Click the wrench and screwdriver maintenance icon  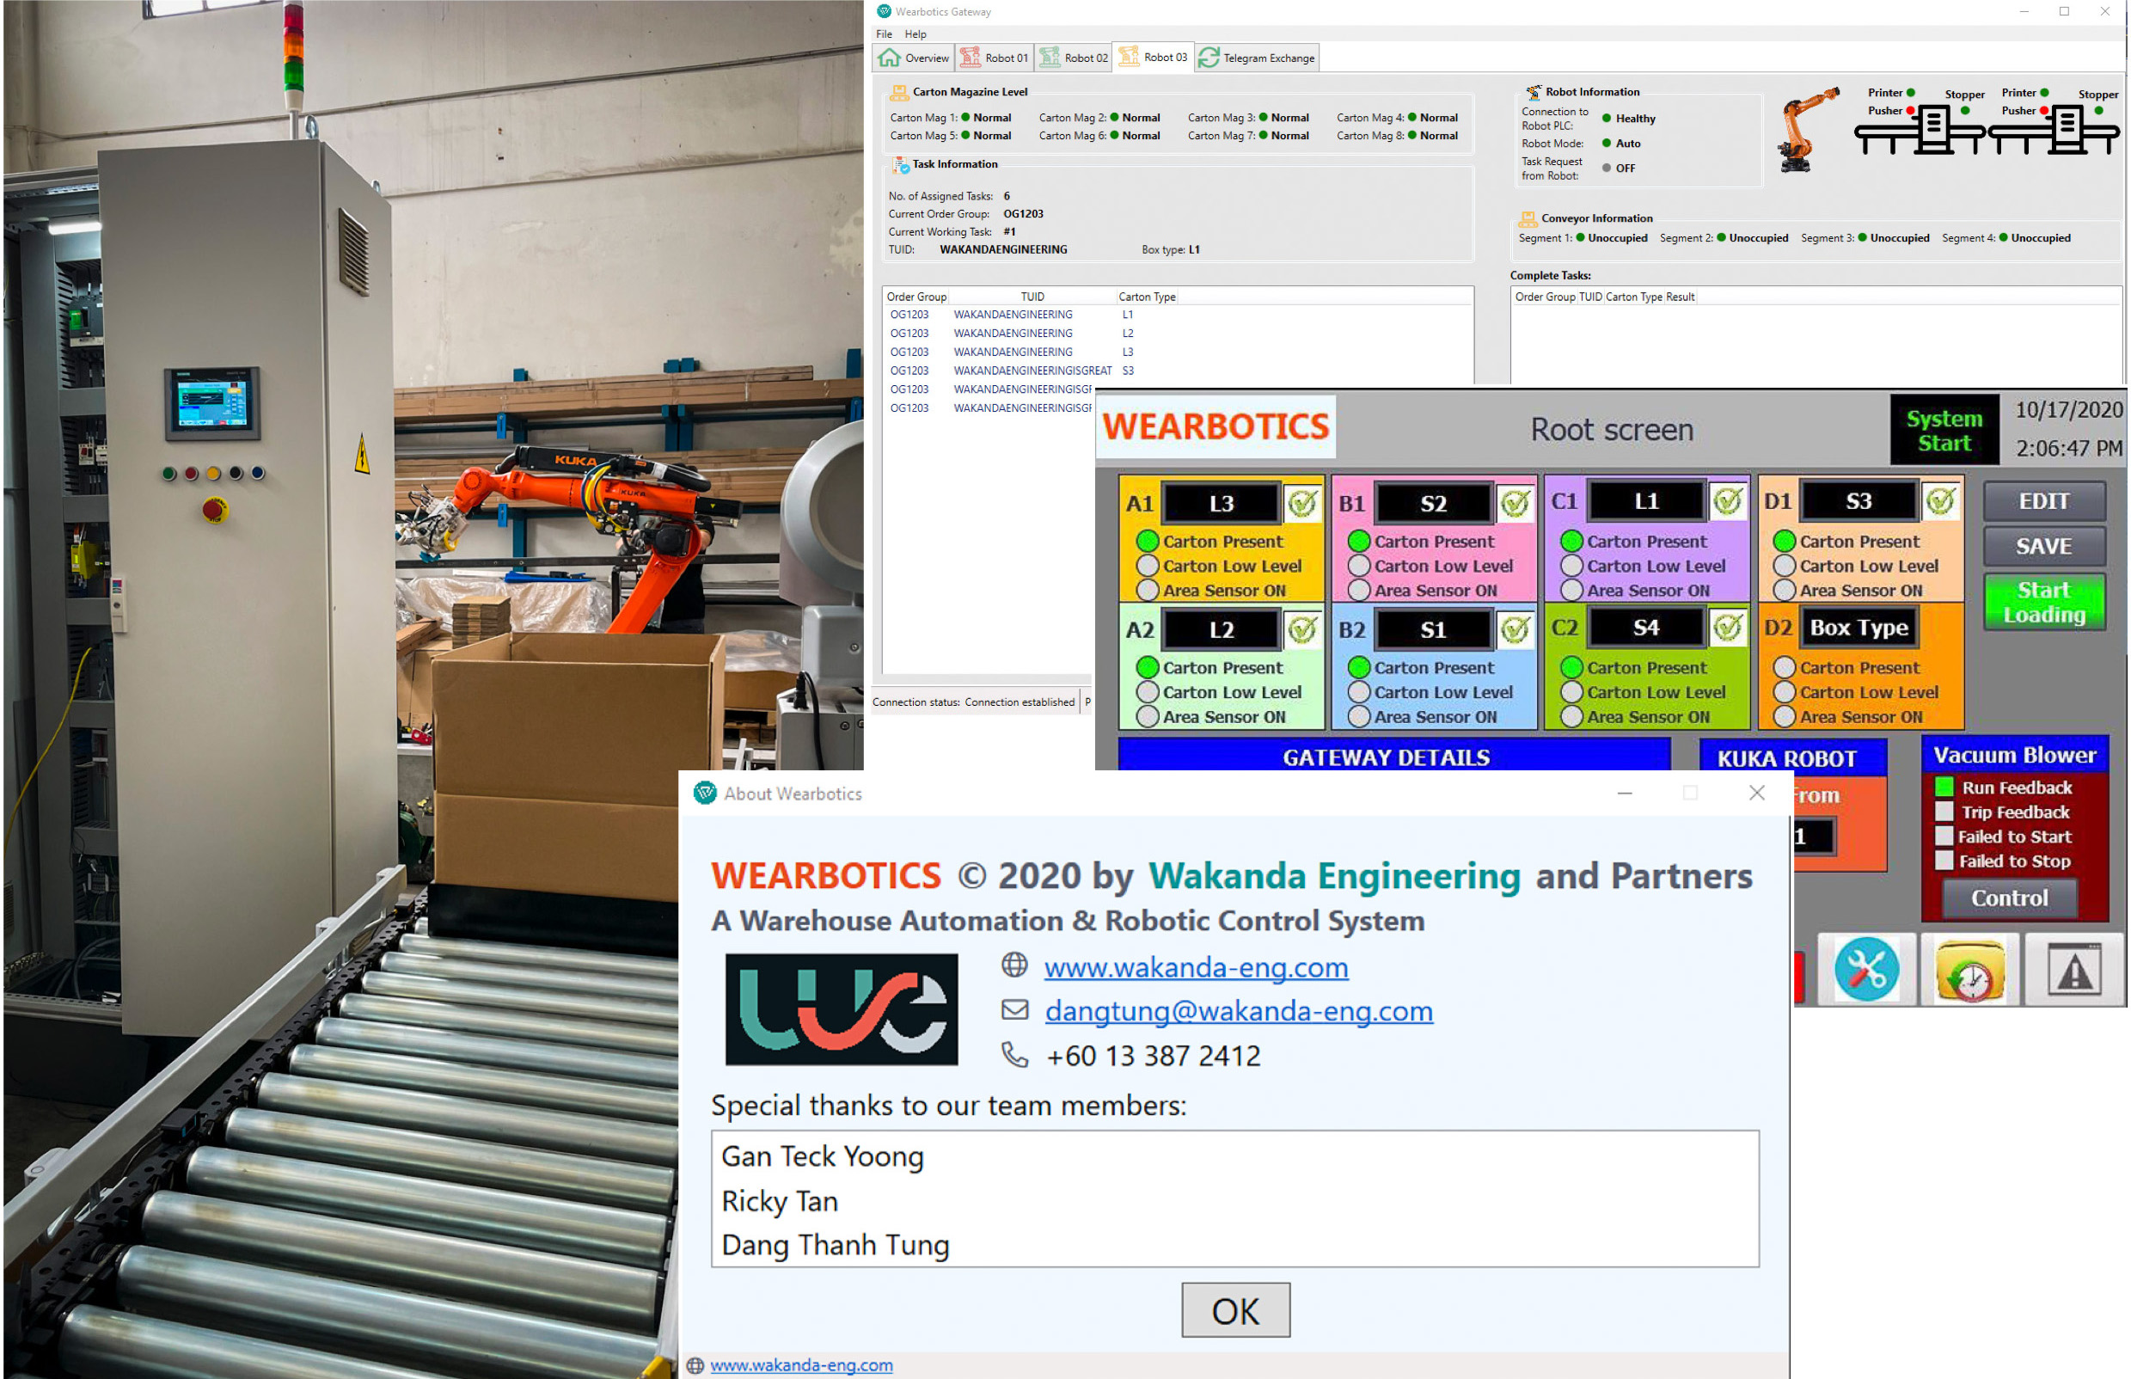1866,969
